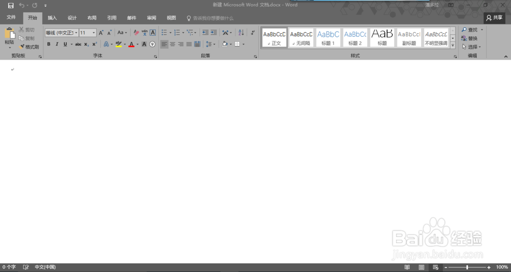Image resolution: width=511 pixels, height=272 pixels.
Task: Apply the Heading 1 (标题 1) style
Action: (328, 38)
